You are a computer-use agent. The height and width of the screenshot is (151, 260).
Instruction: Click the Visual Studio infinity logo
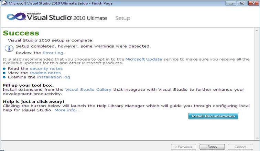16,17
